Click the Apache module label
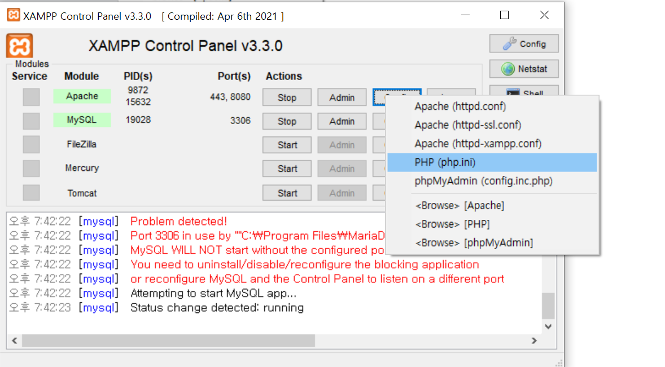665x367 pixels. pyautogui.click(x=82, y=96)
